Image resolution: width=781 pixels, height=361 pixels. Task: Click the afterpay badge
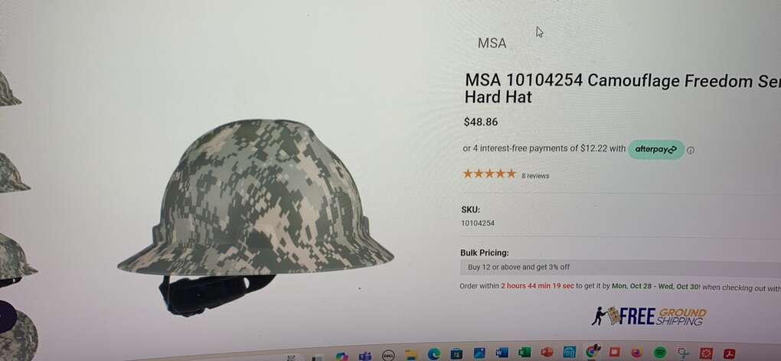[x=656, y=149]
